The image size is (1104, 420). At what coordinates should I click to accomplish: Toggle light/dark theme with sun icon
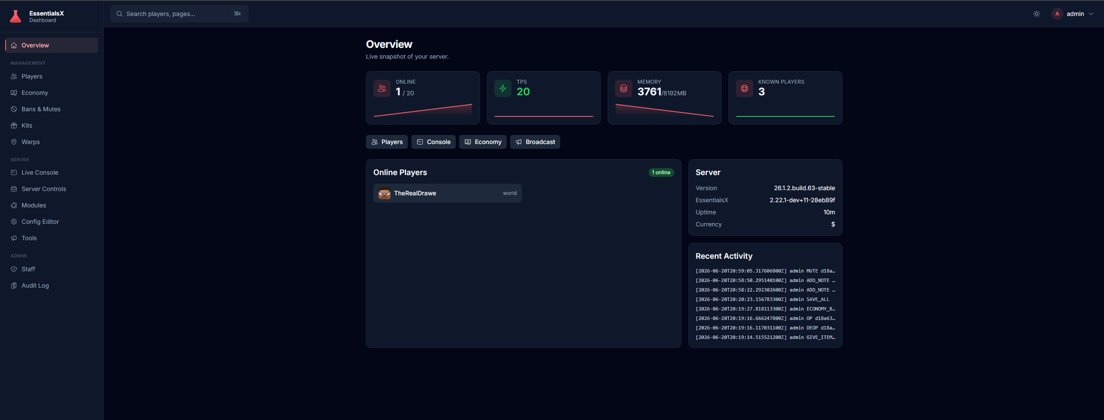1037,14
